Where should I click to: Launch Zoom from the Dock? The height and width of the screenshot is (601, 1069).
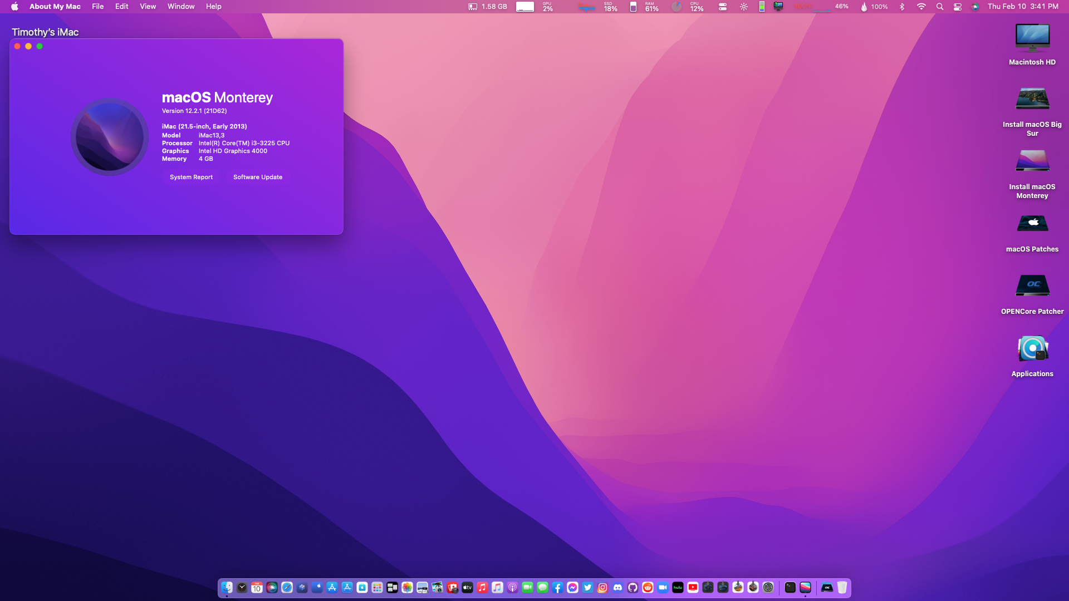coord(663,587)
